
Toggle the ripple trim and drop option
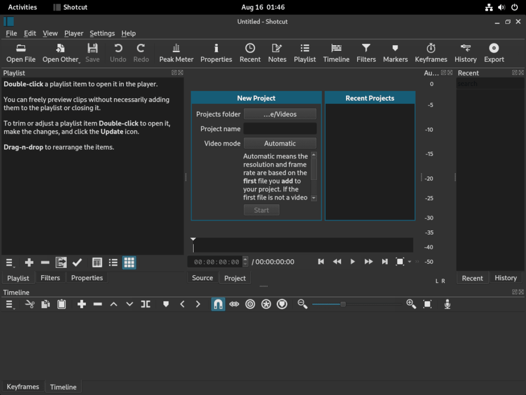click(x=250, y=304)
